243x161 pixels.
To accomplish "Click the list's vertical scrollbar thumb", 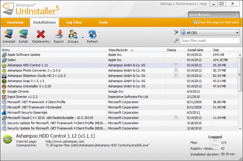I will (x=240, y=75).
